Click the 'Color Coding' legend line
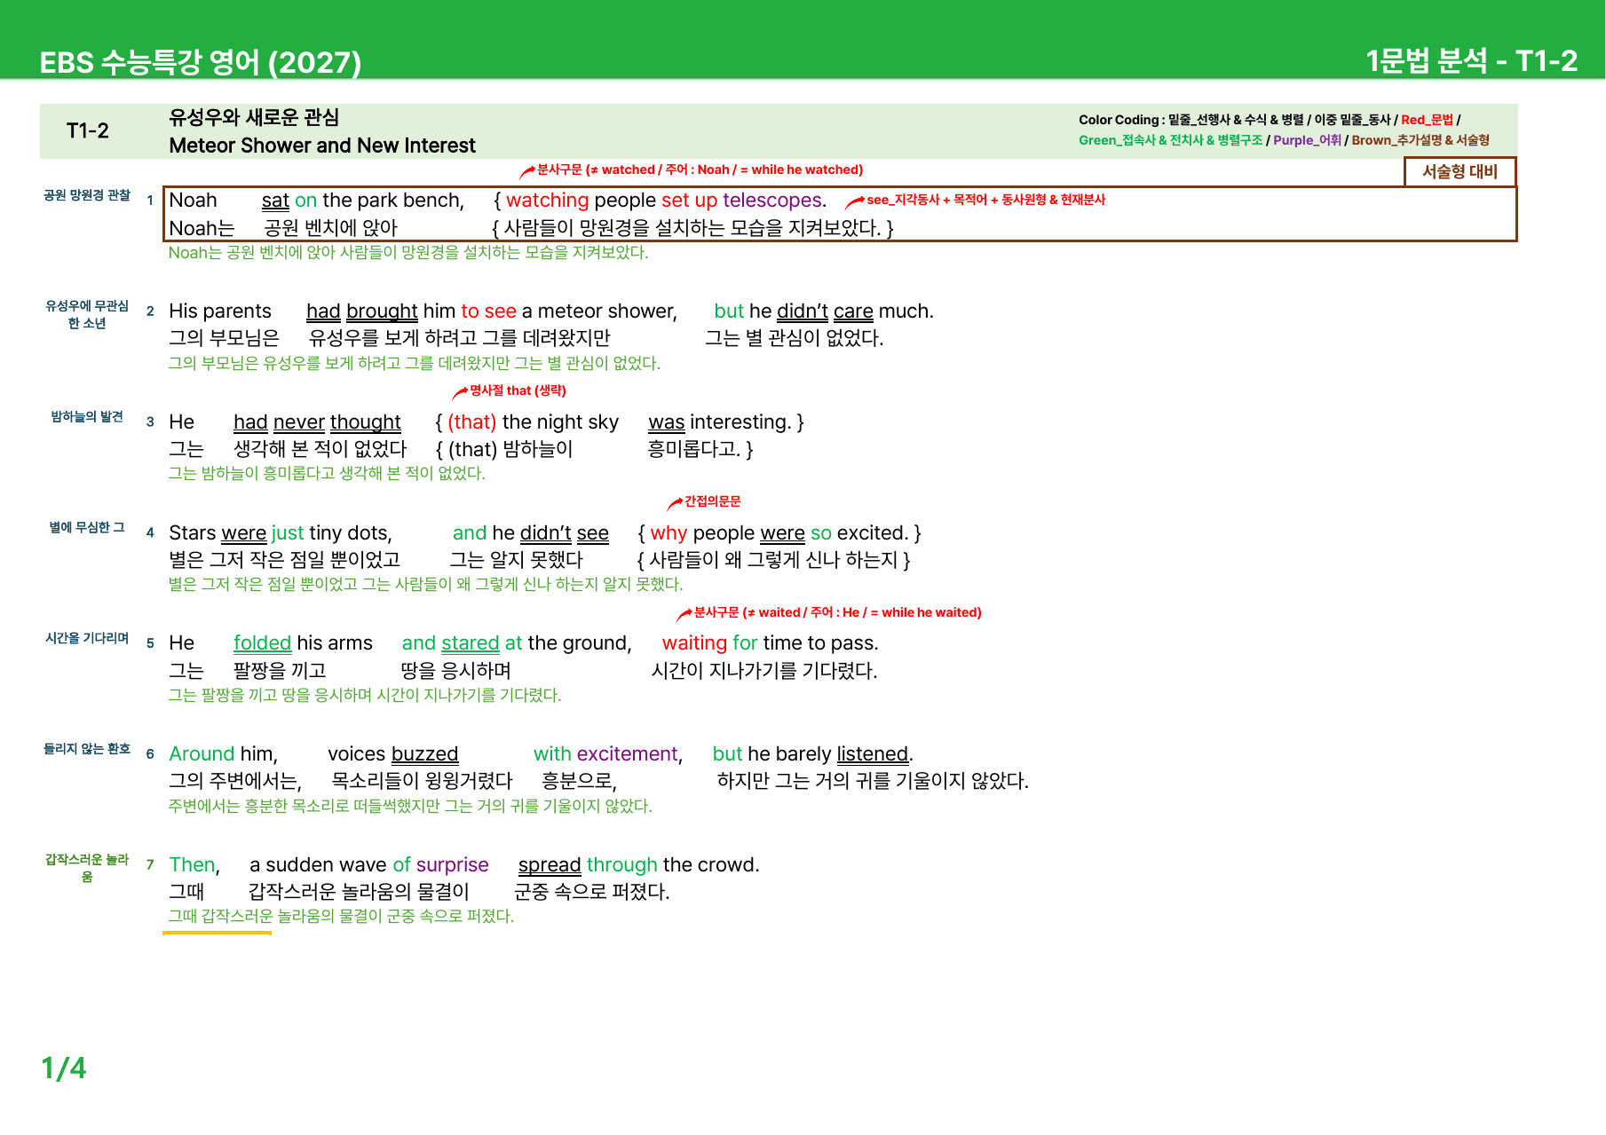This screenshot has height=1135, width=1606. point(1270,120)
